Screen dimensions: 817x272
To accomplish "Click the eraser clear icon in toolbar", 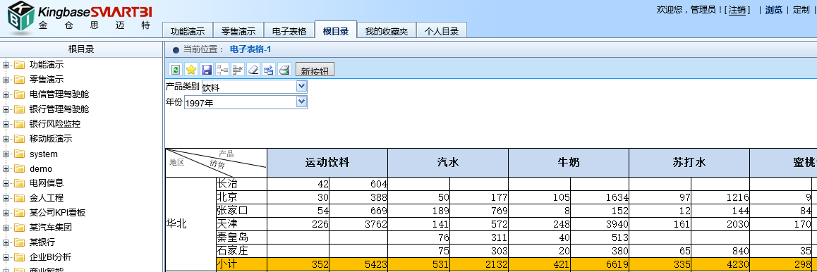I will 253,69.
